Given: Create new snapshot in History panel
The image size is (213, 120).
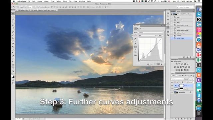Looking at the screenshot, I should coord(187,57).
